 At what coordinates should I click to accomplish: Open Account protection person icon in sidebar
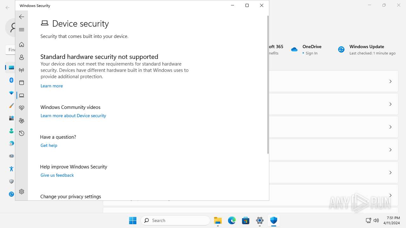[22, 57]
